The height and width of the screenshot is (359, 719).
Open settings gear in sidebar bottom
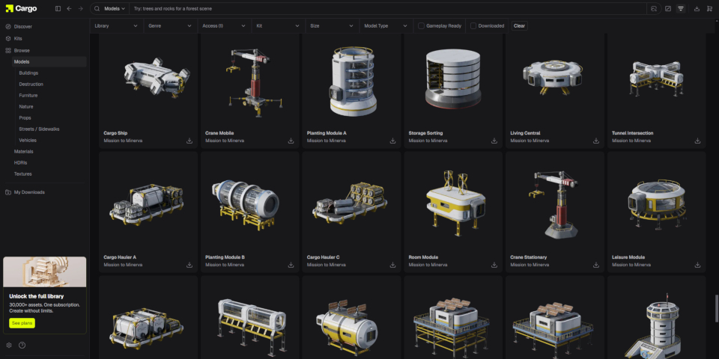tap(9, 345)
